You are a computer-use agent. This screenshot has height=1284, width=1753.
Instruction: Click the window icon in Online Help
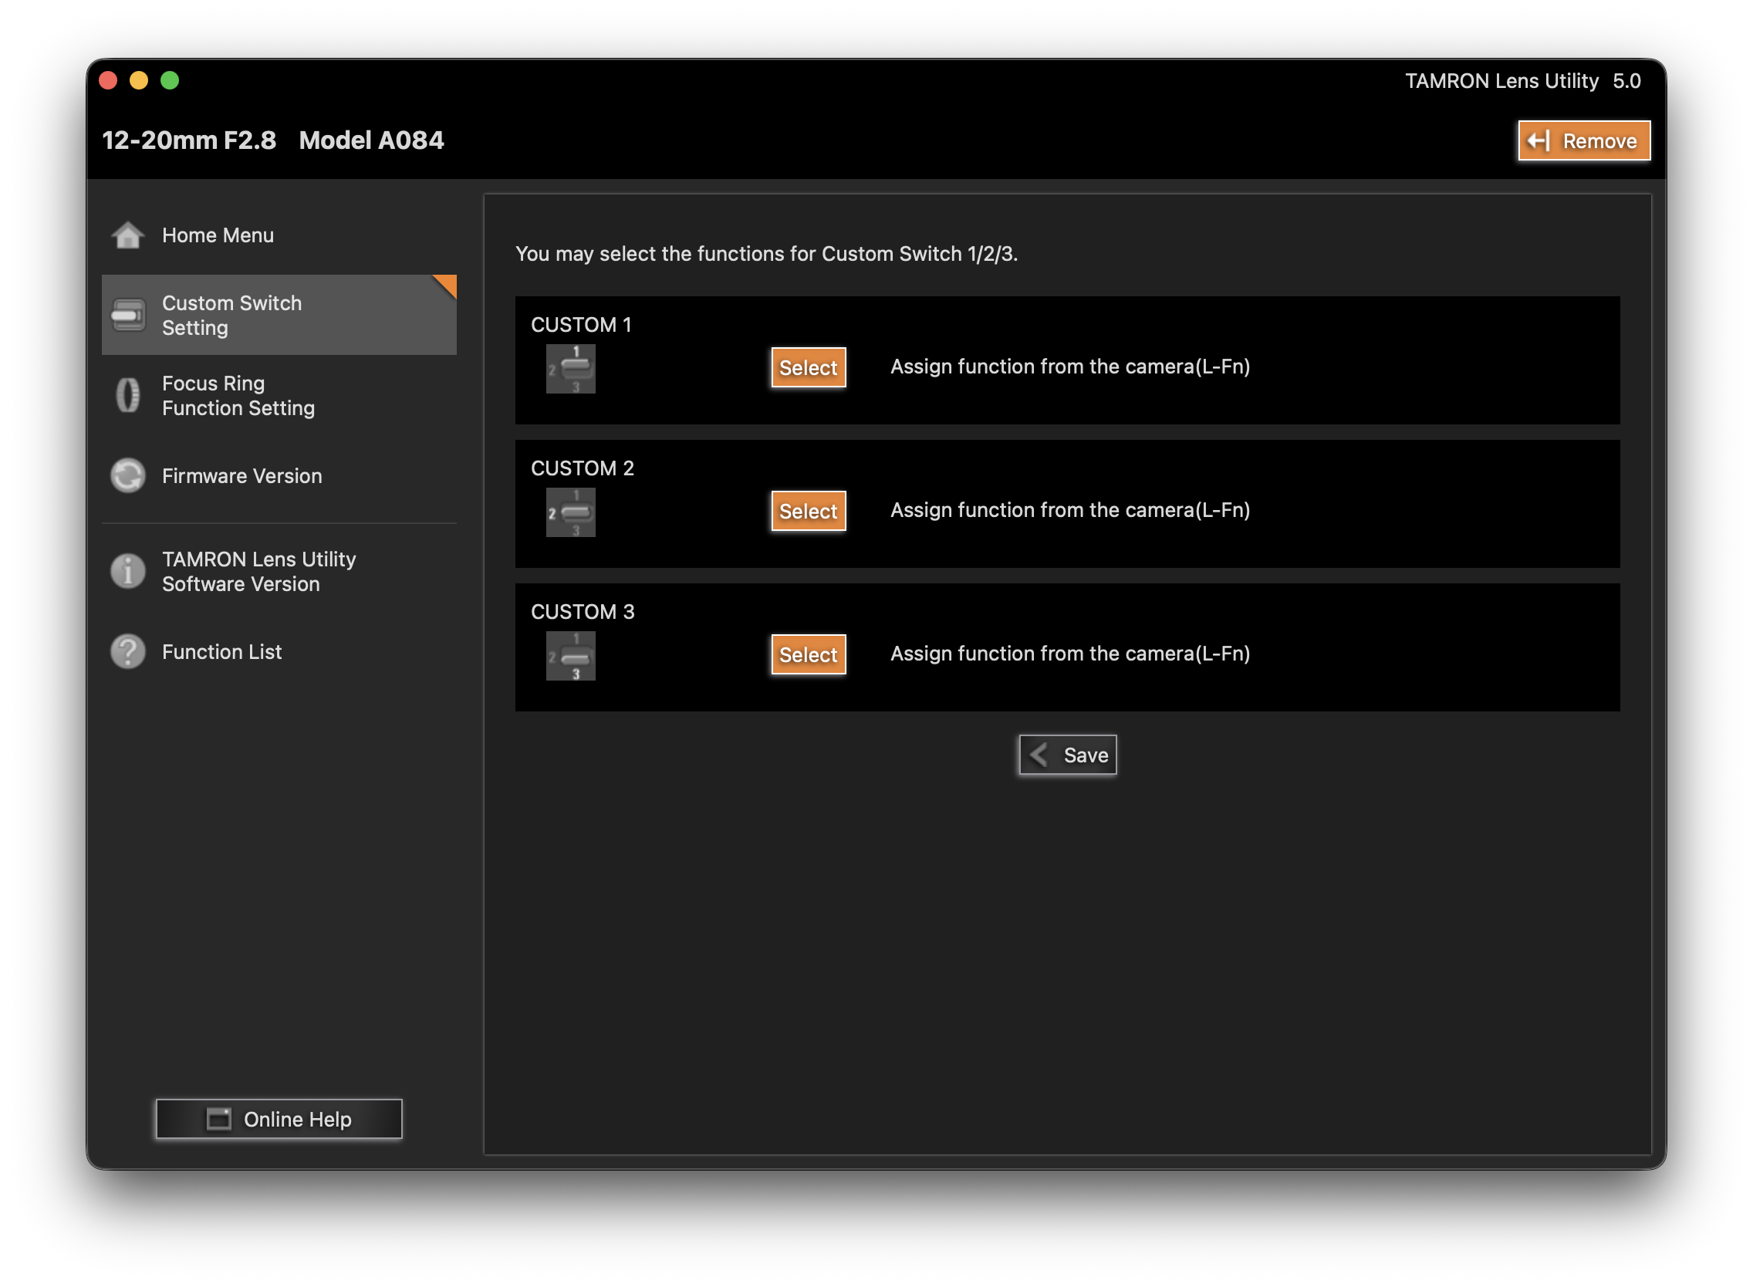pos(219,1119)
